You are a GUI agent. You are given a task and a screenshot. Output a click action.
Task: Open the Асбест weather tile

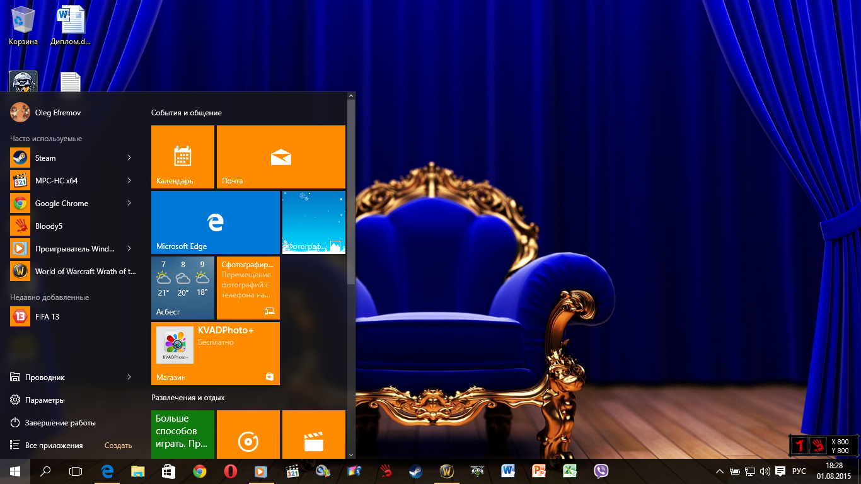coord(183,287)
